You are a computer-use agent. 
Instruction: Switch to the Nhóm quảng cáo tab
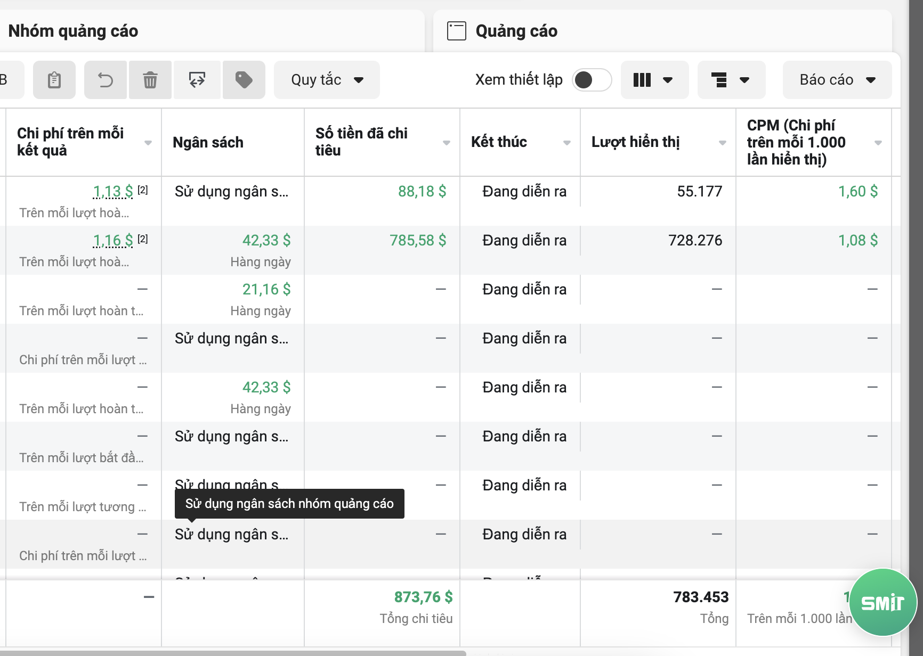point(74,31)
